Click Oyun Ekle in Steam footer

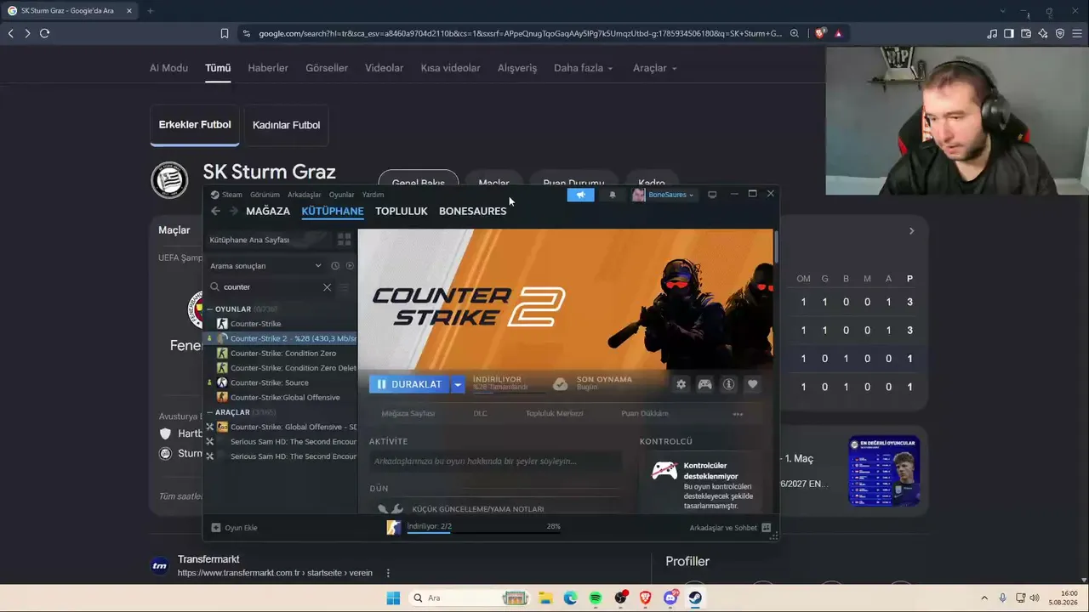coord(234,528)
